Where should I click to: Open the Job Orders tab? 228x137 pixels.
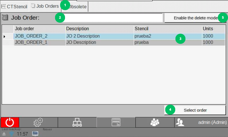pyautogui.click(x=45, y=6)
